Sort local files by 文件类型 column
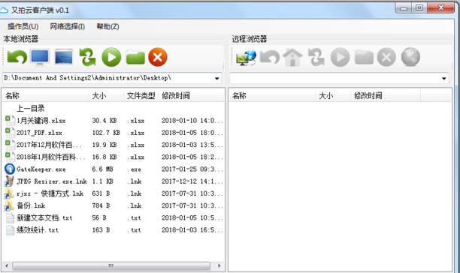 (141, 96)
